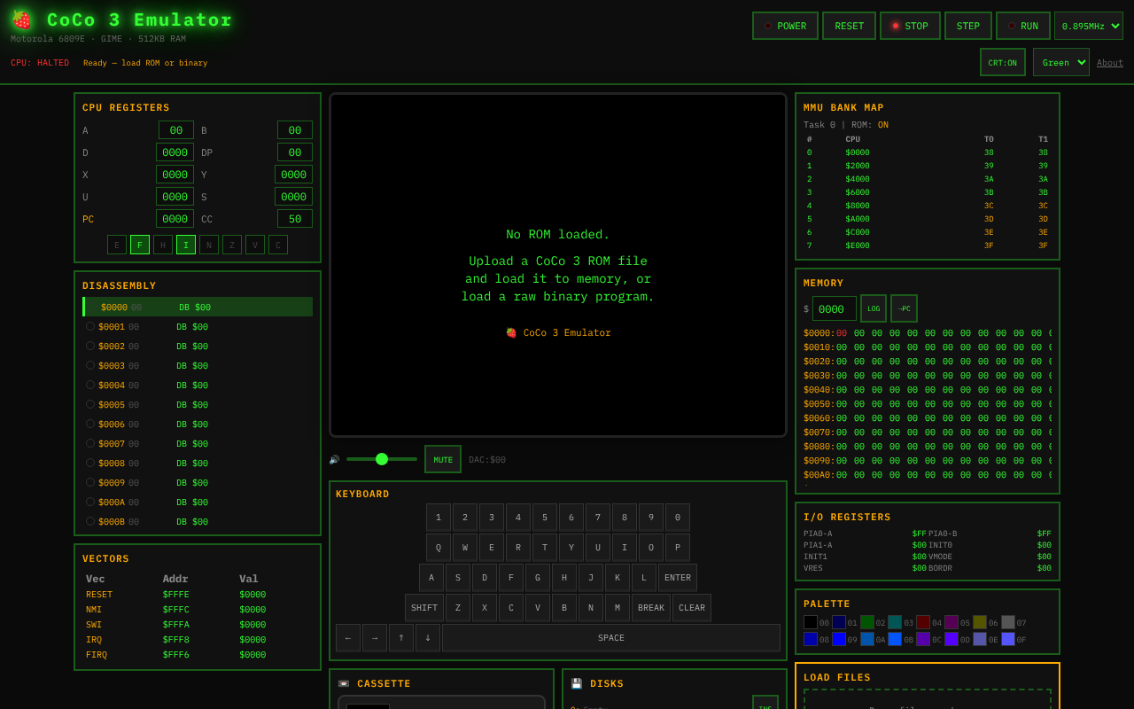Click the floppy disk icon in the DISKS panel
1134x709 pixels.
point(578,683)
